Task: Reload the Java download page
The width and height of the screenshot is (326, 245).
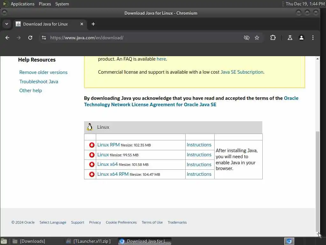Action: click(30, 38)
